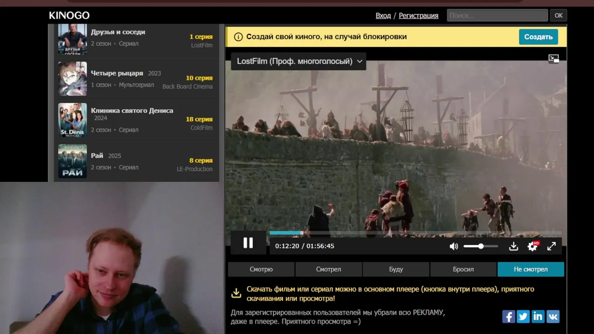
Task: Click the 8 серия label
Action: 201,161
